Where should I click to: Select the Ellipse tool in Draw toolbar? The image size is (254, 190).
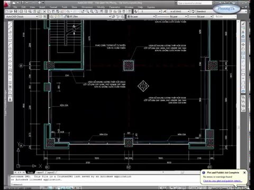tap(10, 62)
